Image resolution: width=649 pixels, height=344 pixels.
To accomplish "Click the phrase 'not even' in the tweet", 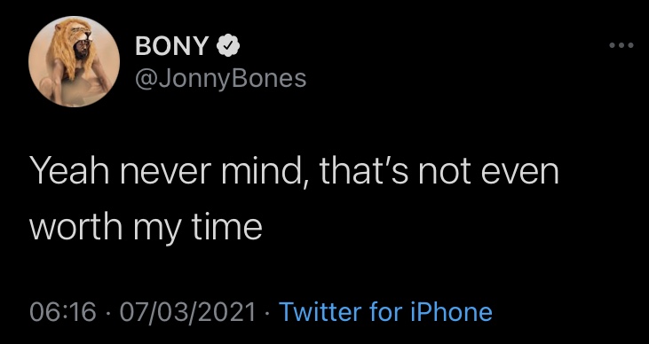I will coord(489,171).
